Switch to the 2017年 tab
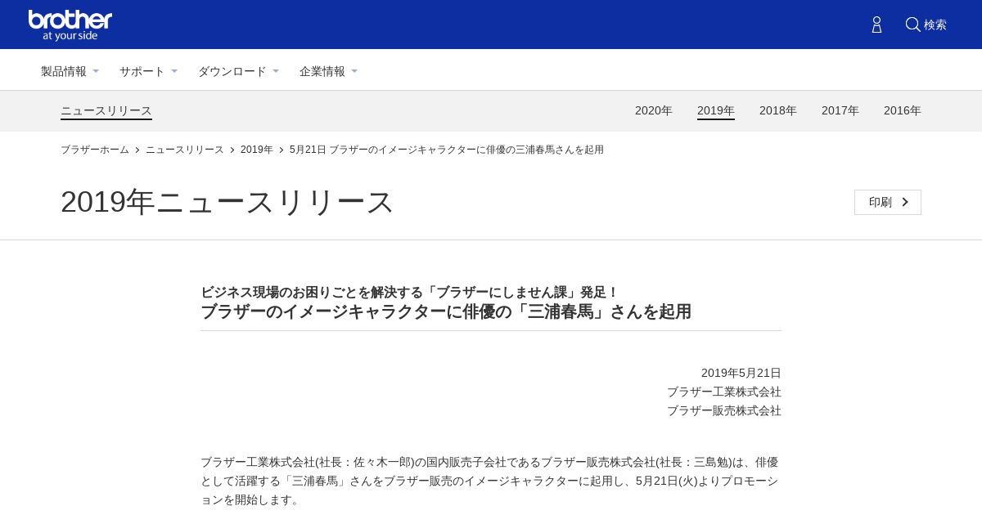 tap(840, 110)
